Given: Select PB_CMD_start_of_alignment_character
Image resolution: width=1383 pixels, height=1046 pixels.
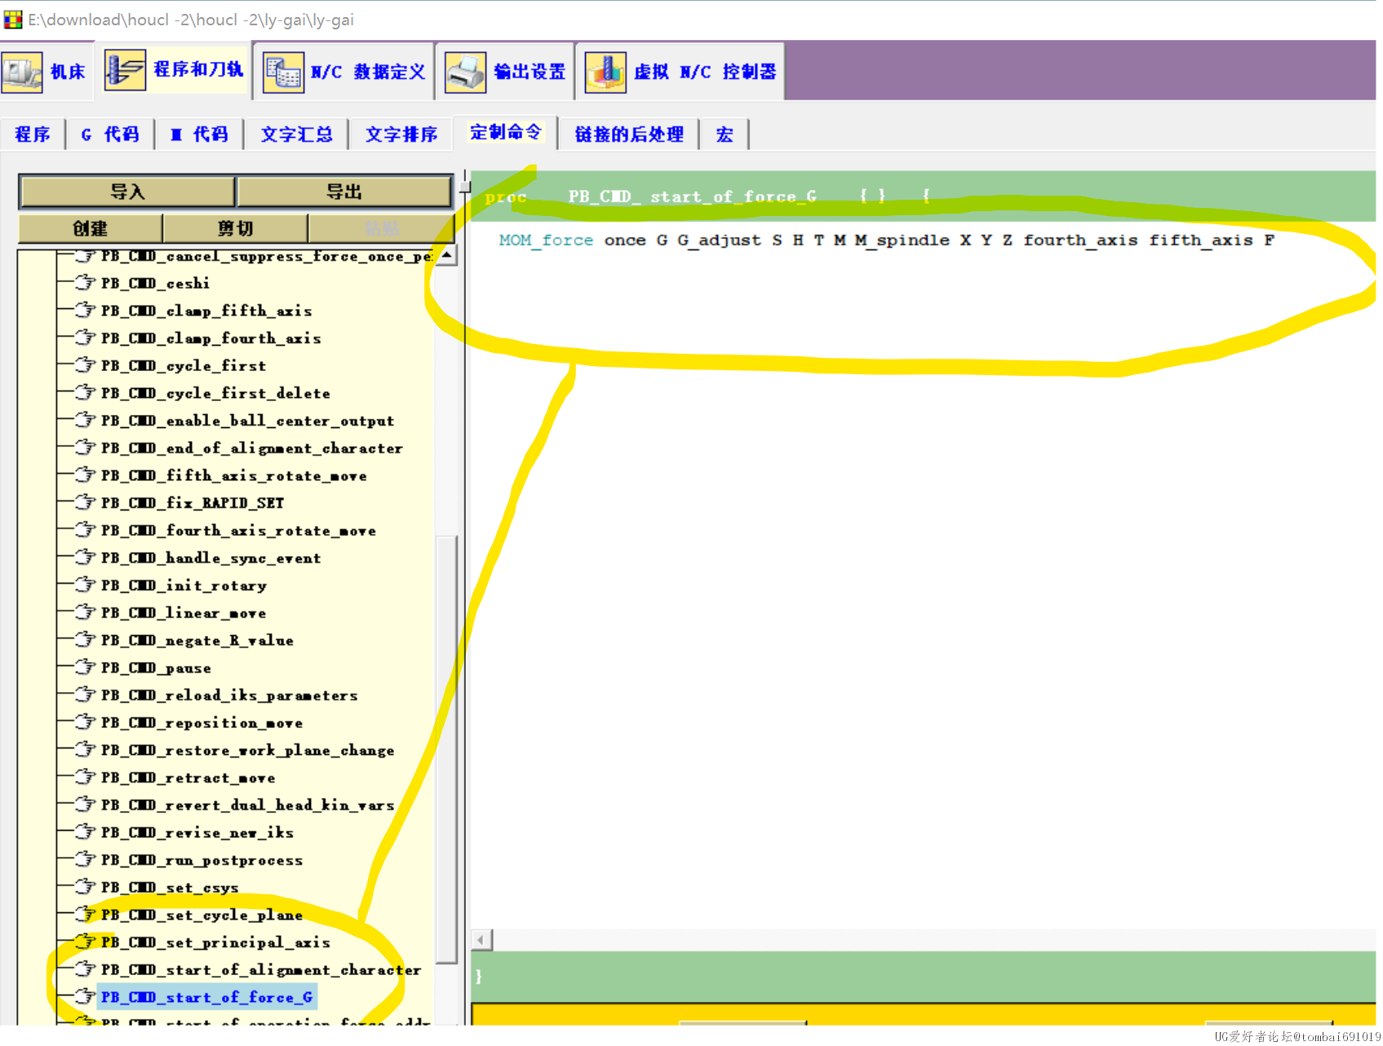Looking at the screenshot, I should pyautogui.click(x=261, y=969).
